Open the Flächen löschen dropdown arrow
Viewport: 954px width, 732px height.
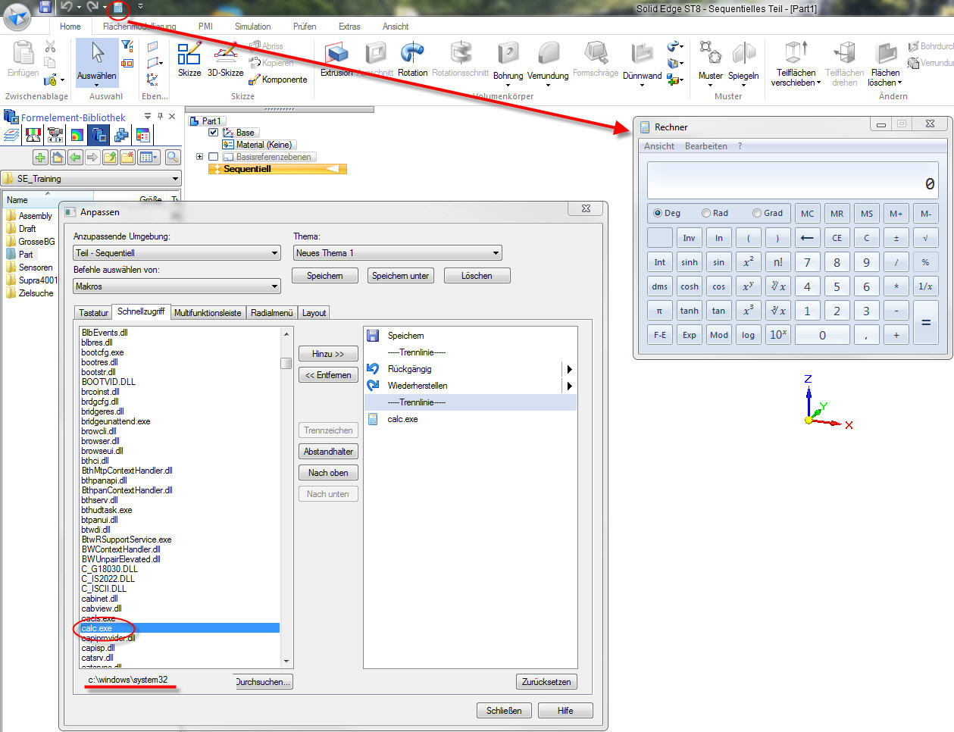899,83
